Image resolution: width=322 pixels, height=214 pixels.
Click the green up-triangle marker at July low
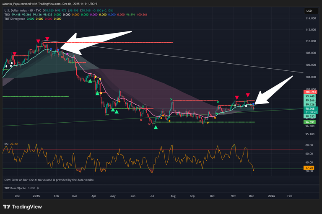[156, 126]
